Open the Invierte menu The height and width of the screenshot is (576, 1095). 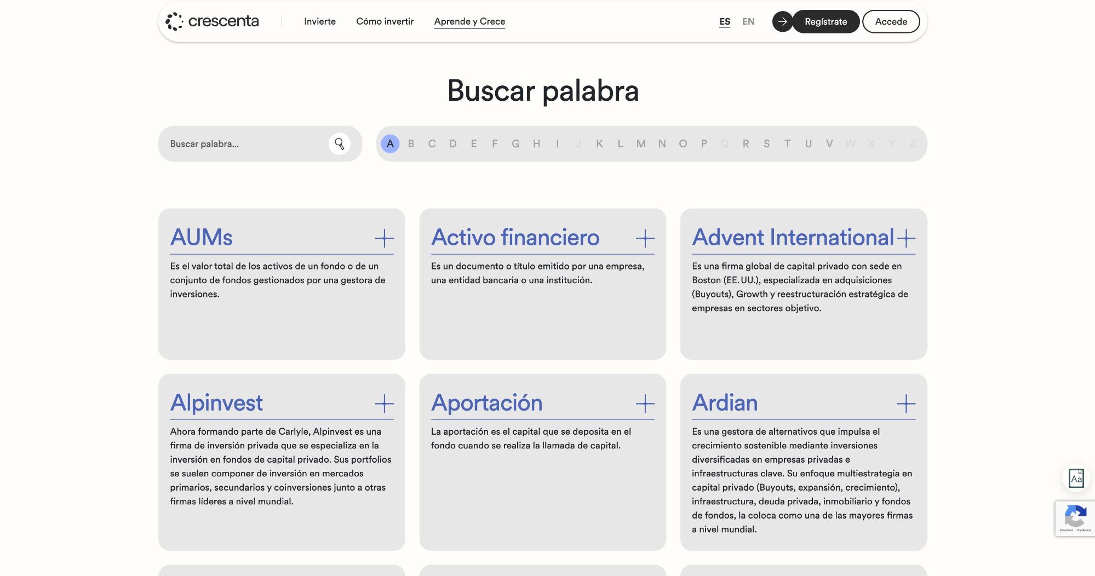[x=320, y=21]
